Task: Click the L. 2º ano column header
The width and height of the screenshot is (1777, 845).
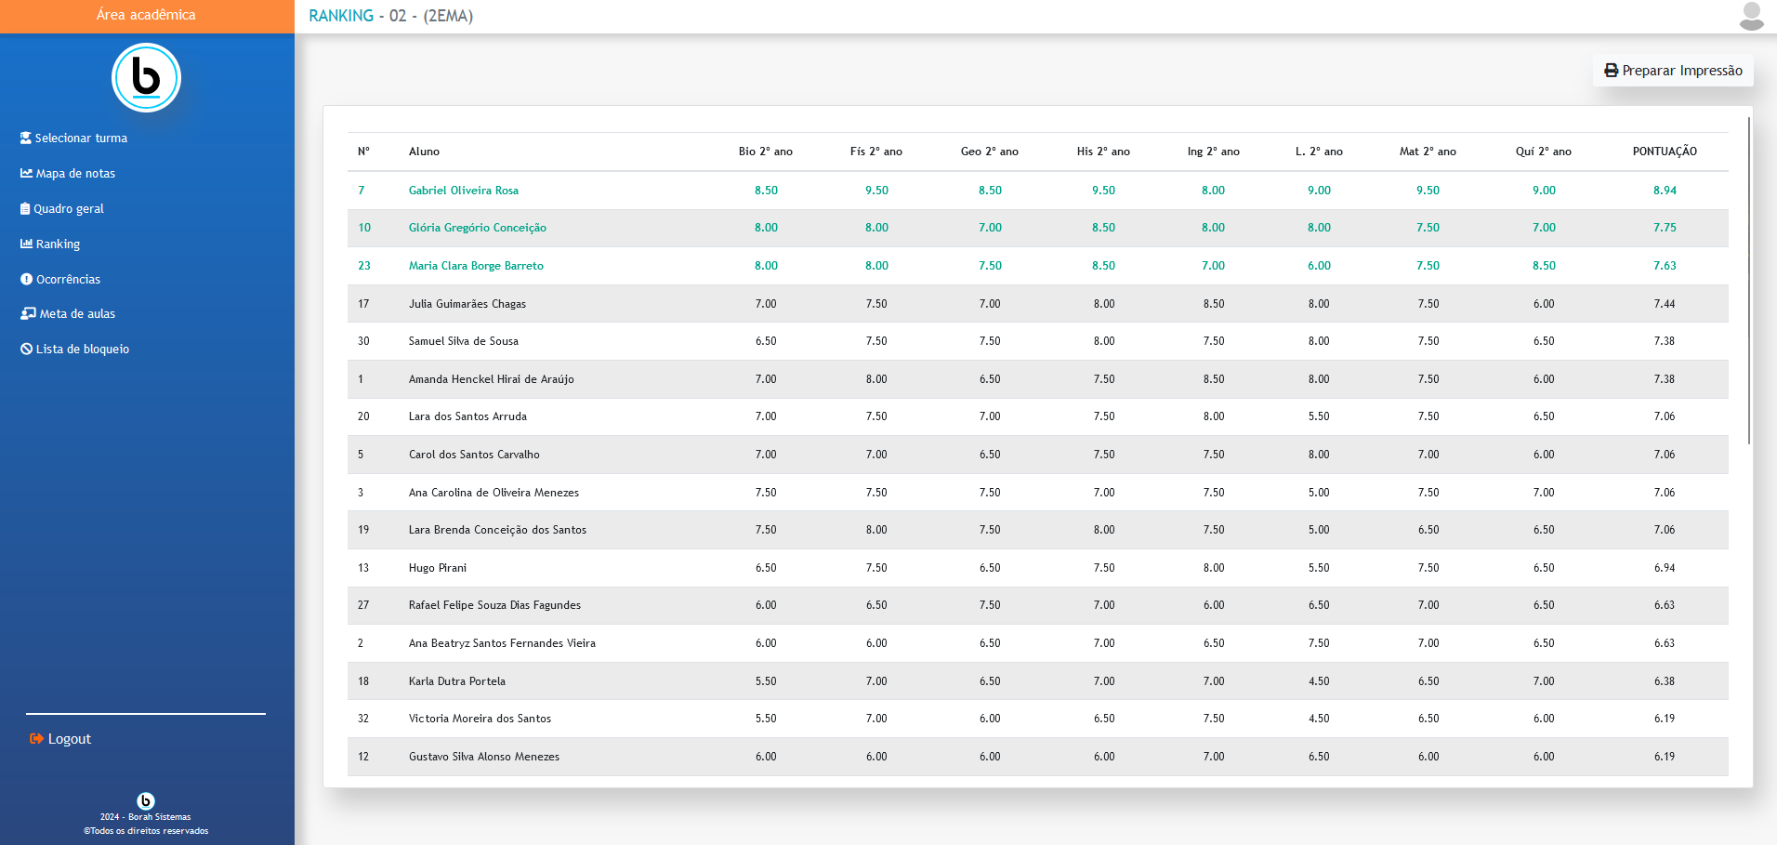Action: [1319, 151]
